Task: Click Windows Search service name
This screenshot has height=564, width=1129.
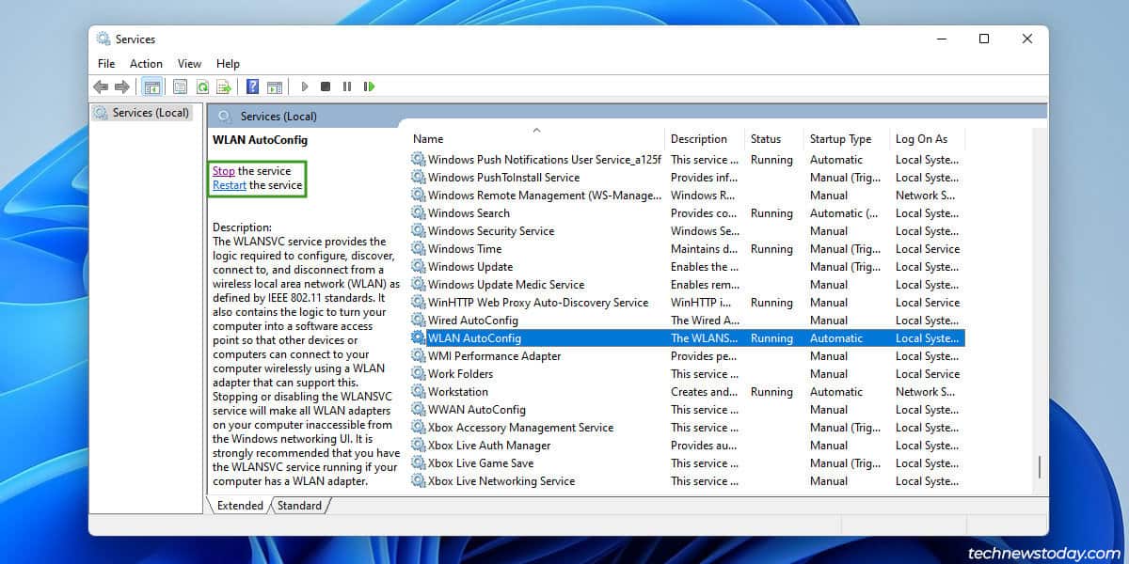Action: click(469, 213)
